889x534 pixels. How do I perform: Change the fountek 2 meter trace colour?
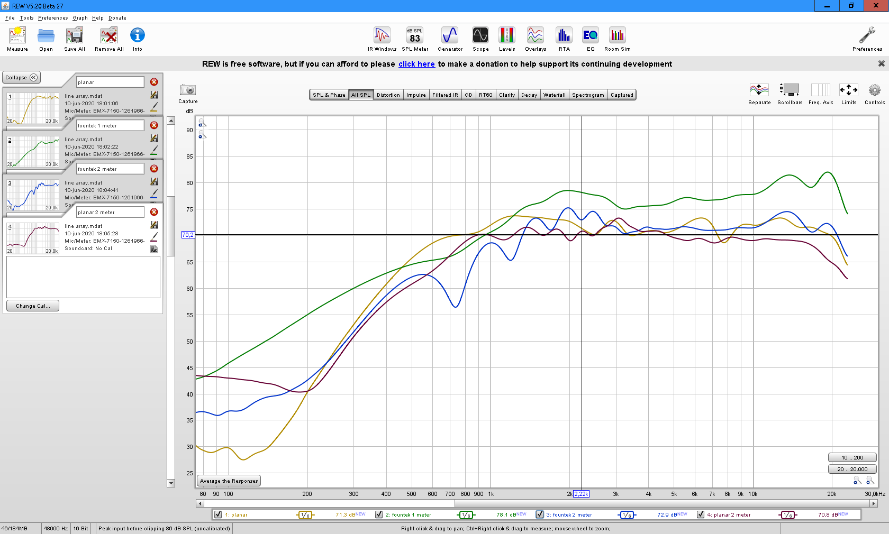coord(154,193)
